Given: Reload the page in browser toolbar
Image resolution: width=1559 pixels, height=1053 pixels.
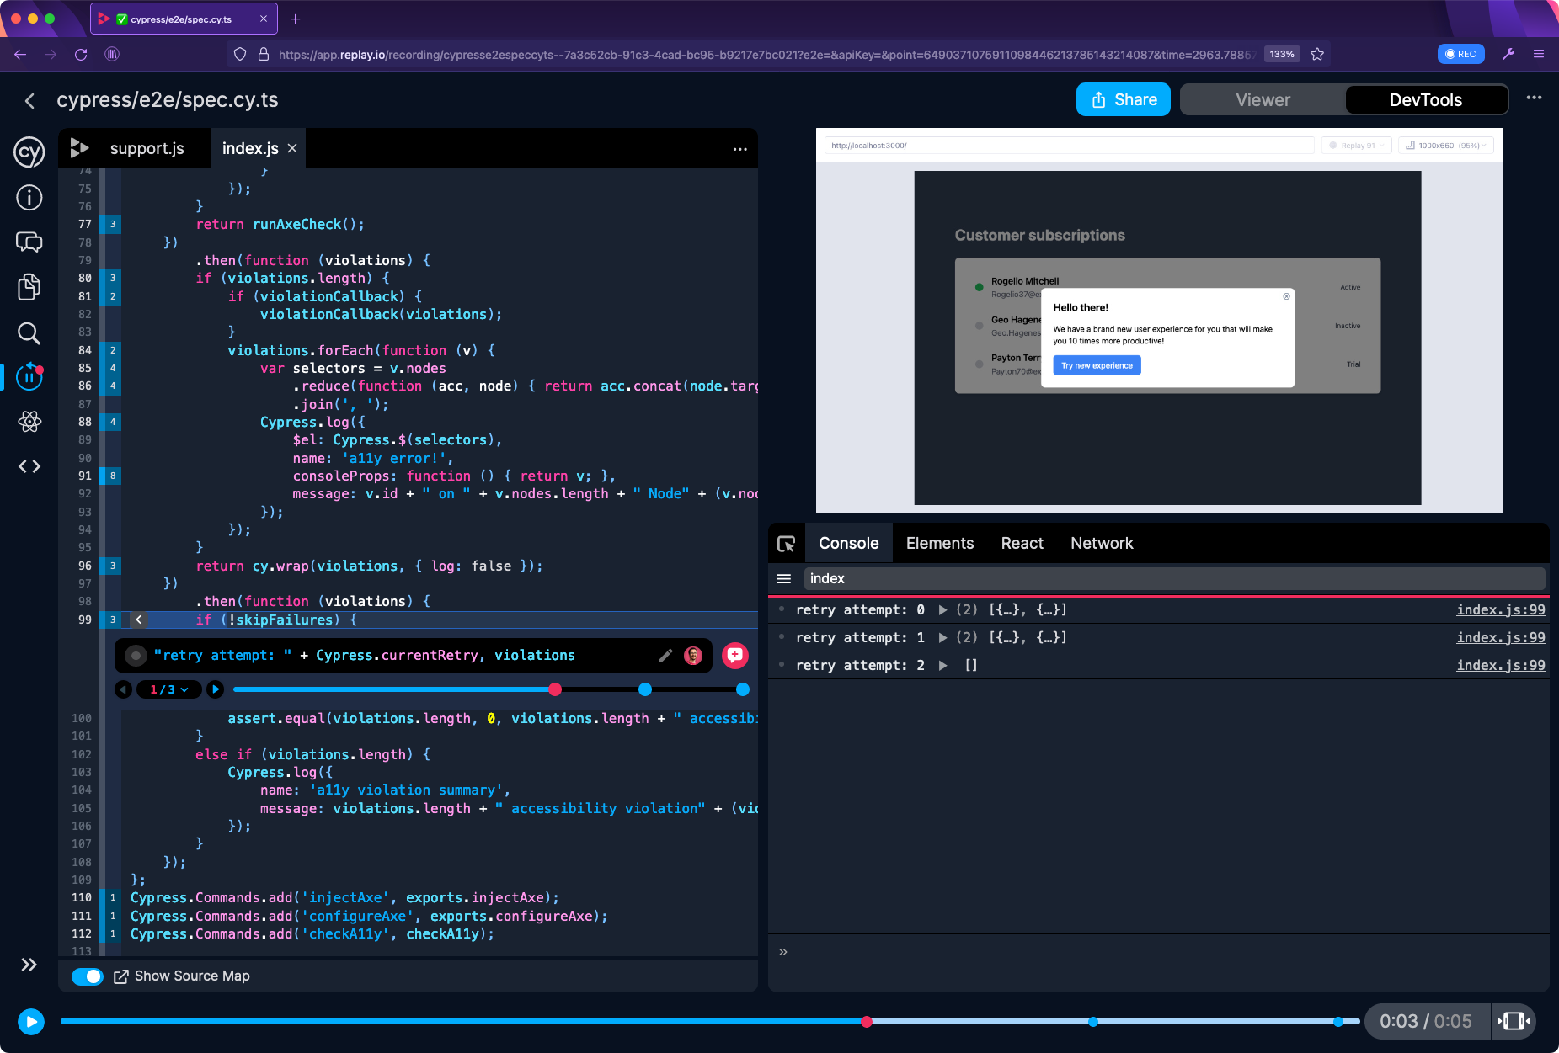Looking at the screenshot, I should [81, 54].
